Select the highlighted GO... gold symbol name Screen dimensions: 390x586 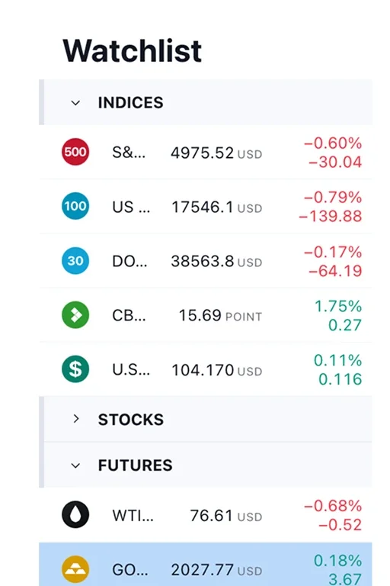[130, 570]
